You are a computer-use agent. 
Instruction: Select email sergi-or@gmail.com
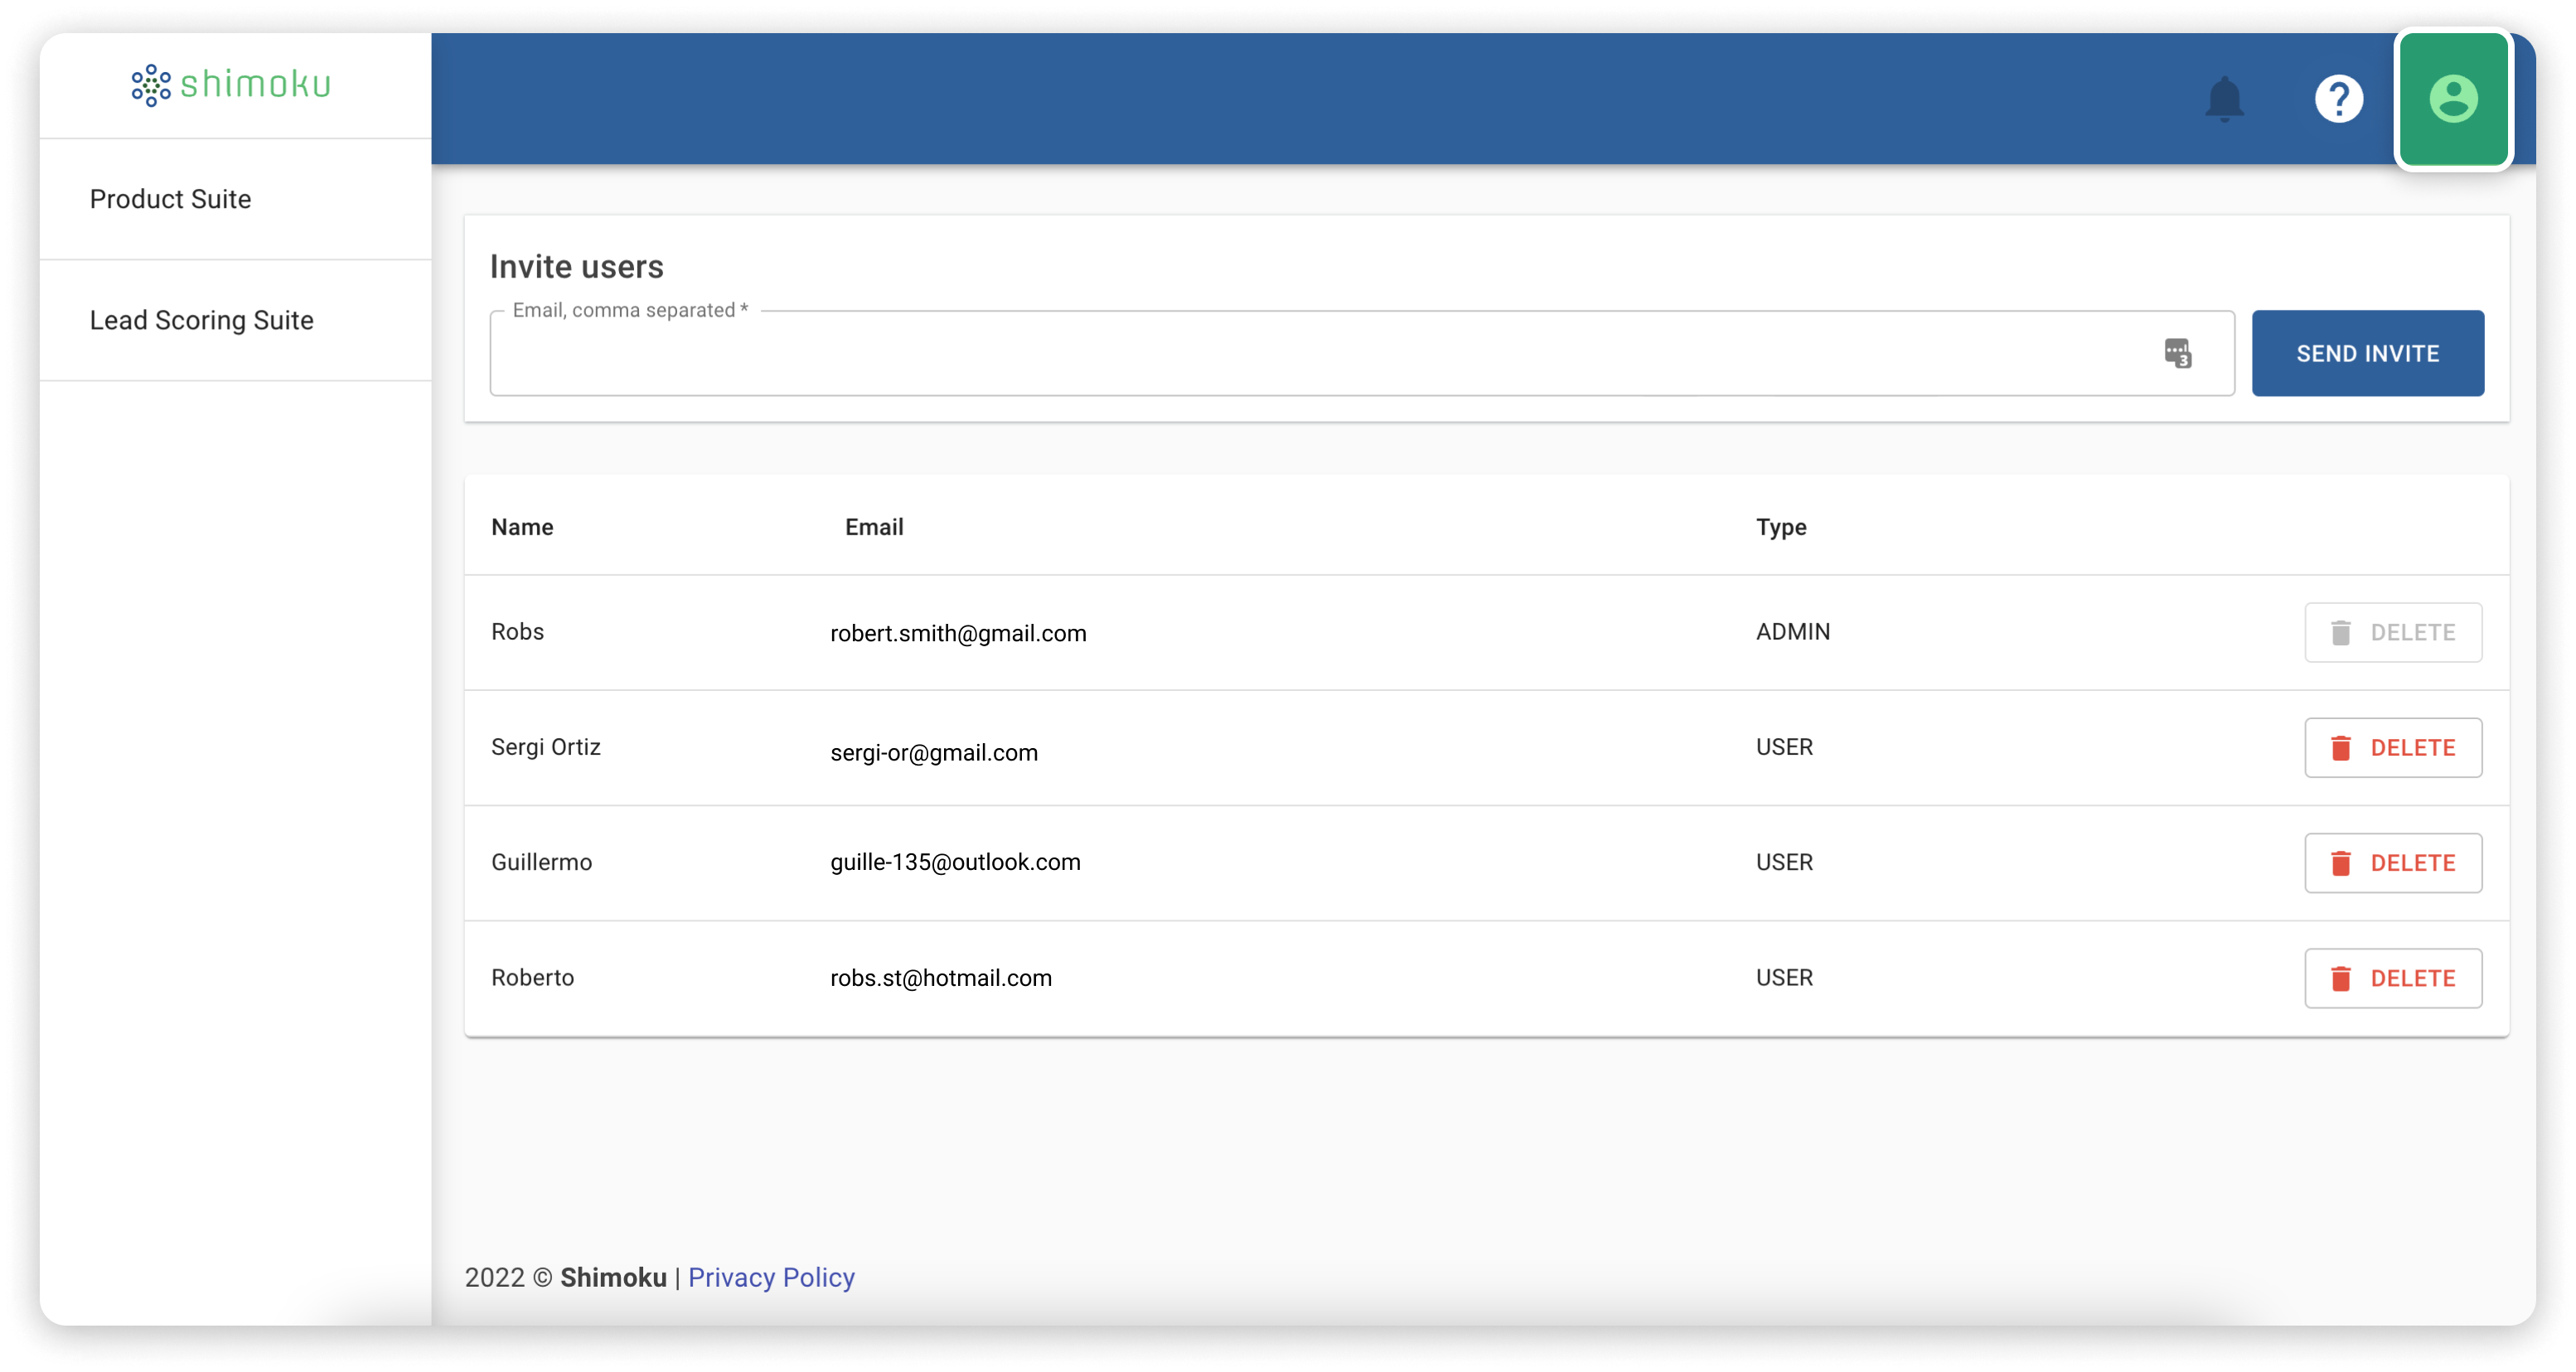tap(934, 751)
